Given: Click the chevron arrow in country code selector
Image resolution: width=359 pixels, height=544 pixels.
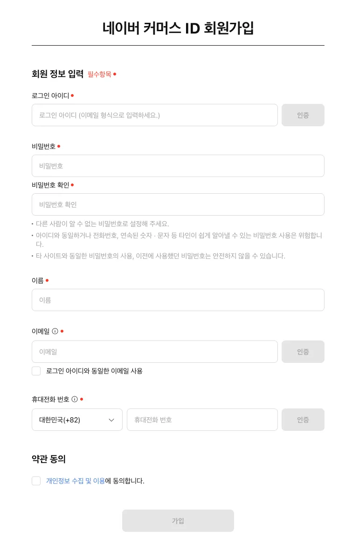Looking at the screenshot, I should click(111, 420).
